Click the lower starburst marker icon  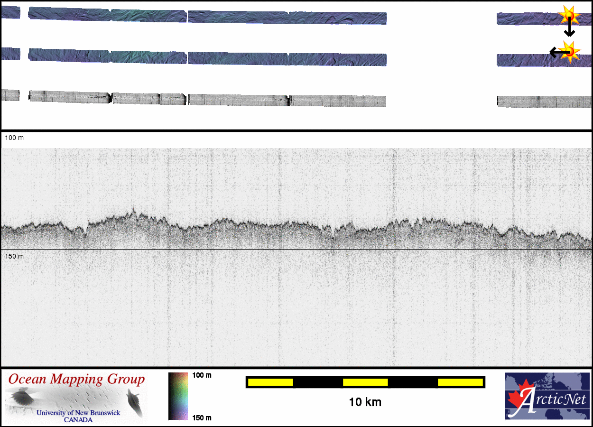tap(570, 51)
